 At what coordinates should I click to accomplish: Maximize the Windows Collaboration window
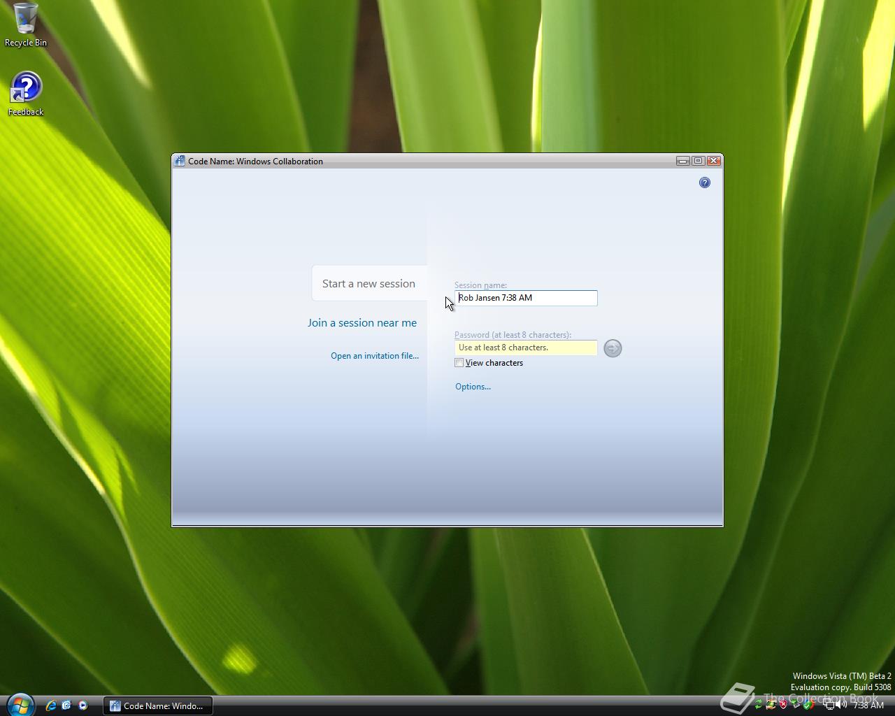(x=698, y=161)
